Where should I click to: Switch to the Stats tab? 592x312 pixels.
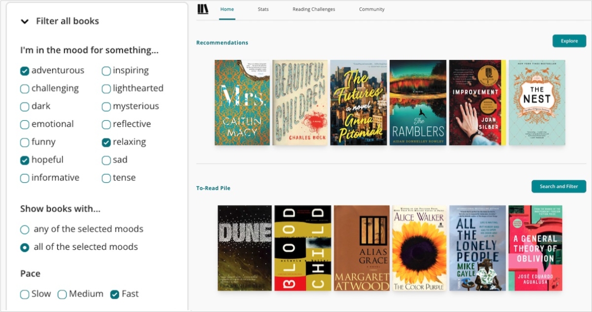pos(263,9)
